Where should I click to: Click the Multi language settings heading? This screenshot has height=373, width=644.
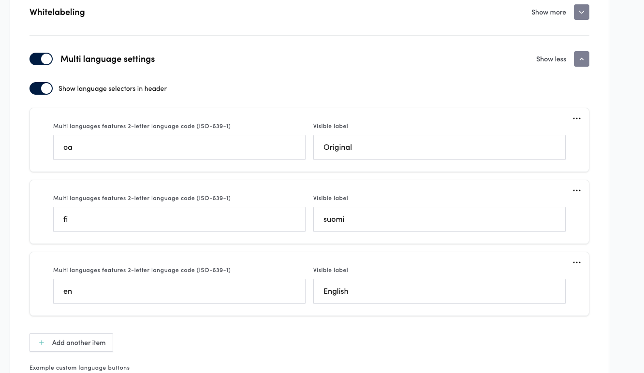(x=107, y=59)
